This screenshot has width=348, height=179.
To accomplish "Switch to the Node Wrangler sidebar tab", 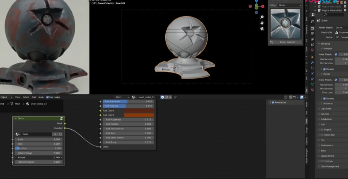I will click(307, 156).
